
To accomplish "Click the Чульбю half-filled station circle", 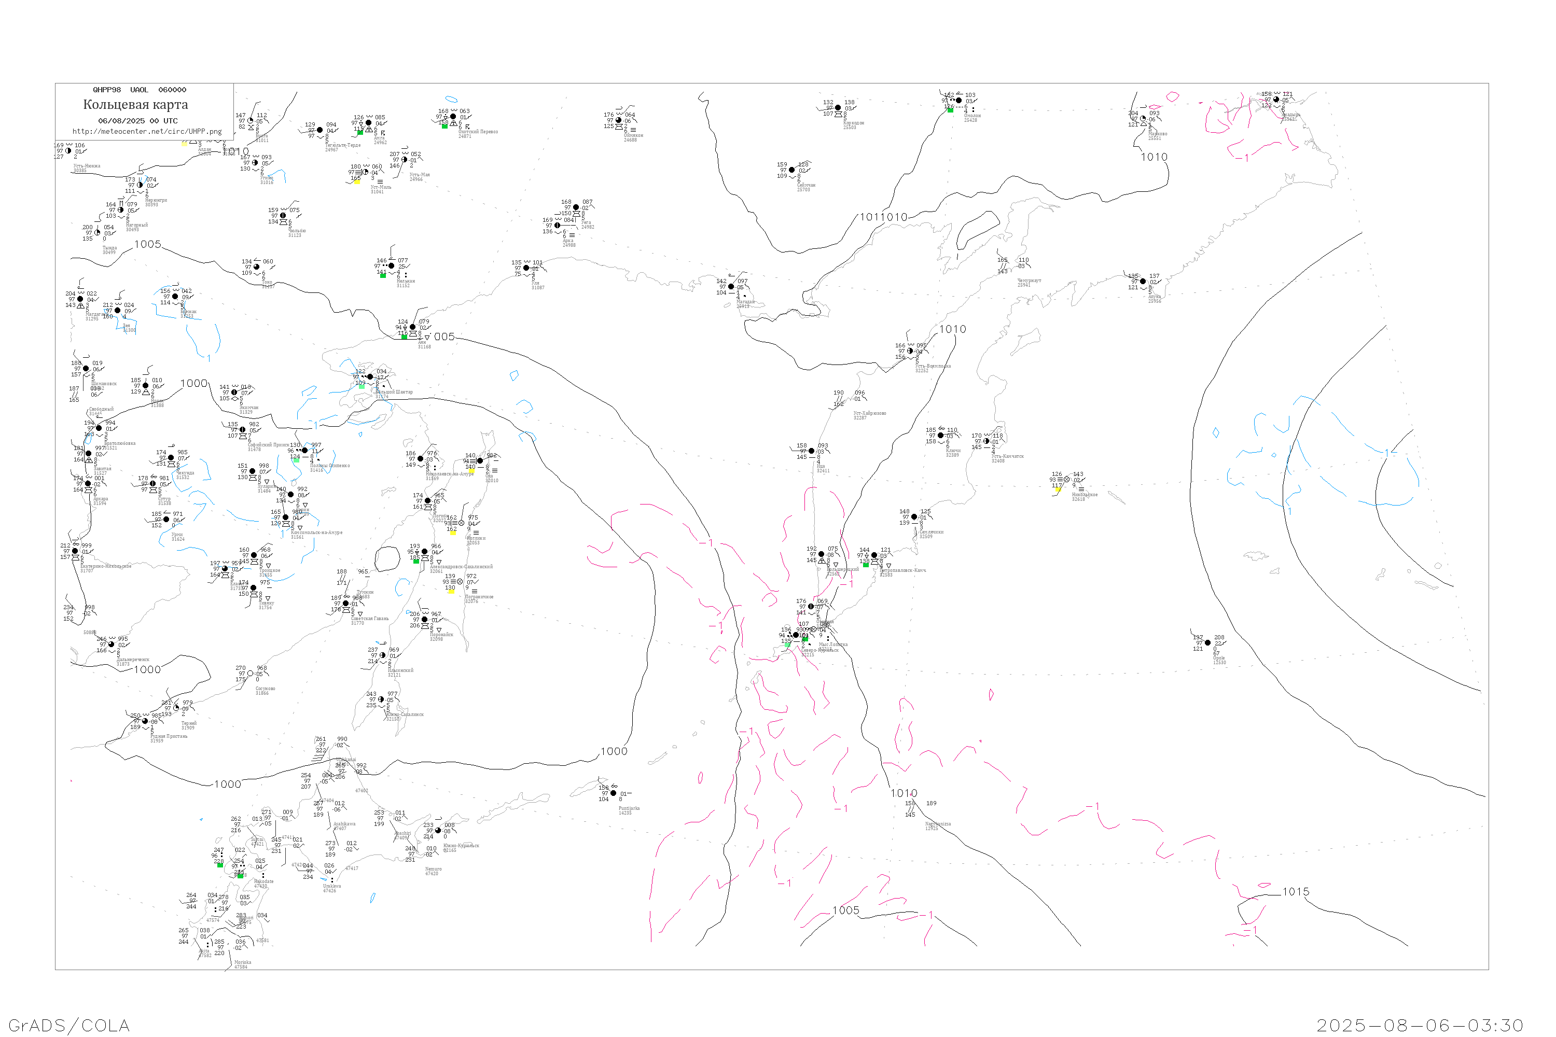I will pyautogui.click(x=283, y=216).
